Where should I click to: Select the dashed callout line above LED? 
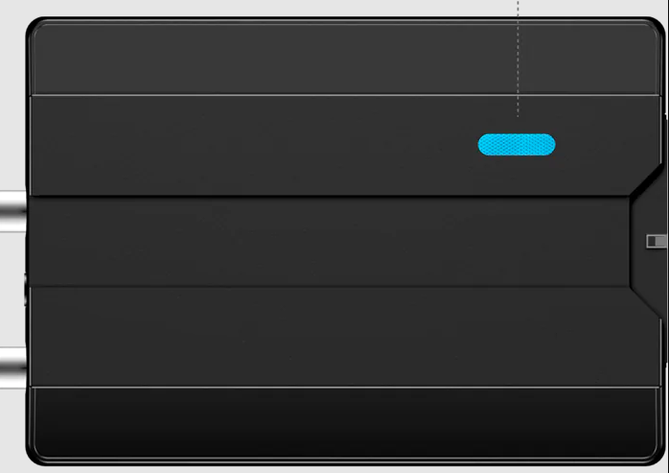(x=518, y=59)
